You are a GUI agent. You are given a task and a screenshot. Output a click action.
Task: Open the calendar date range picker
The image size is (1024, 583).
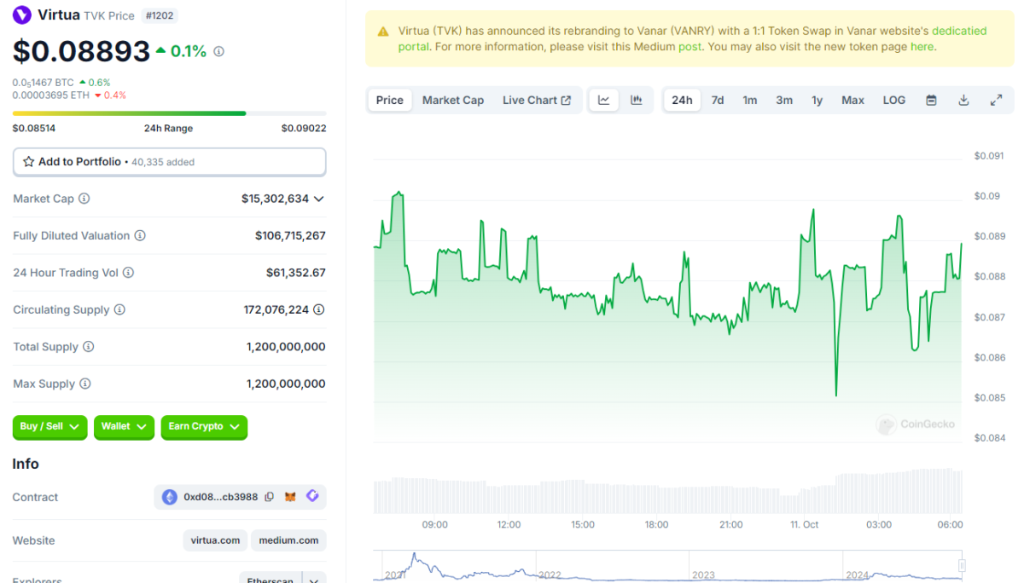click(932, 100)
